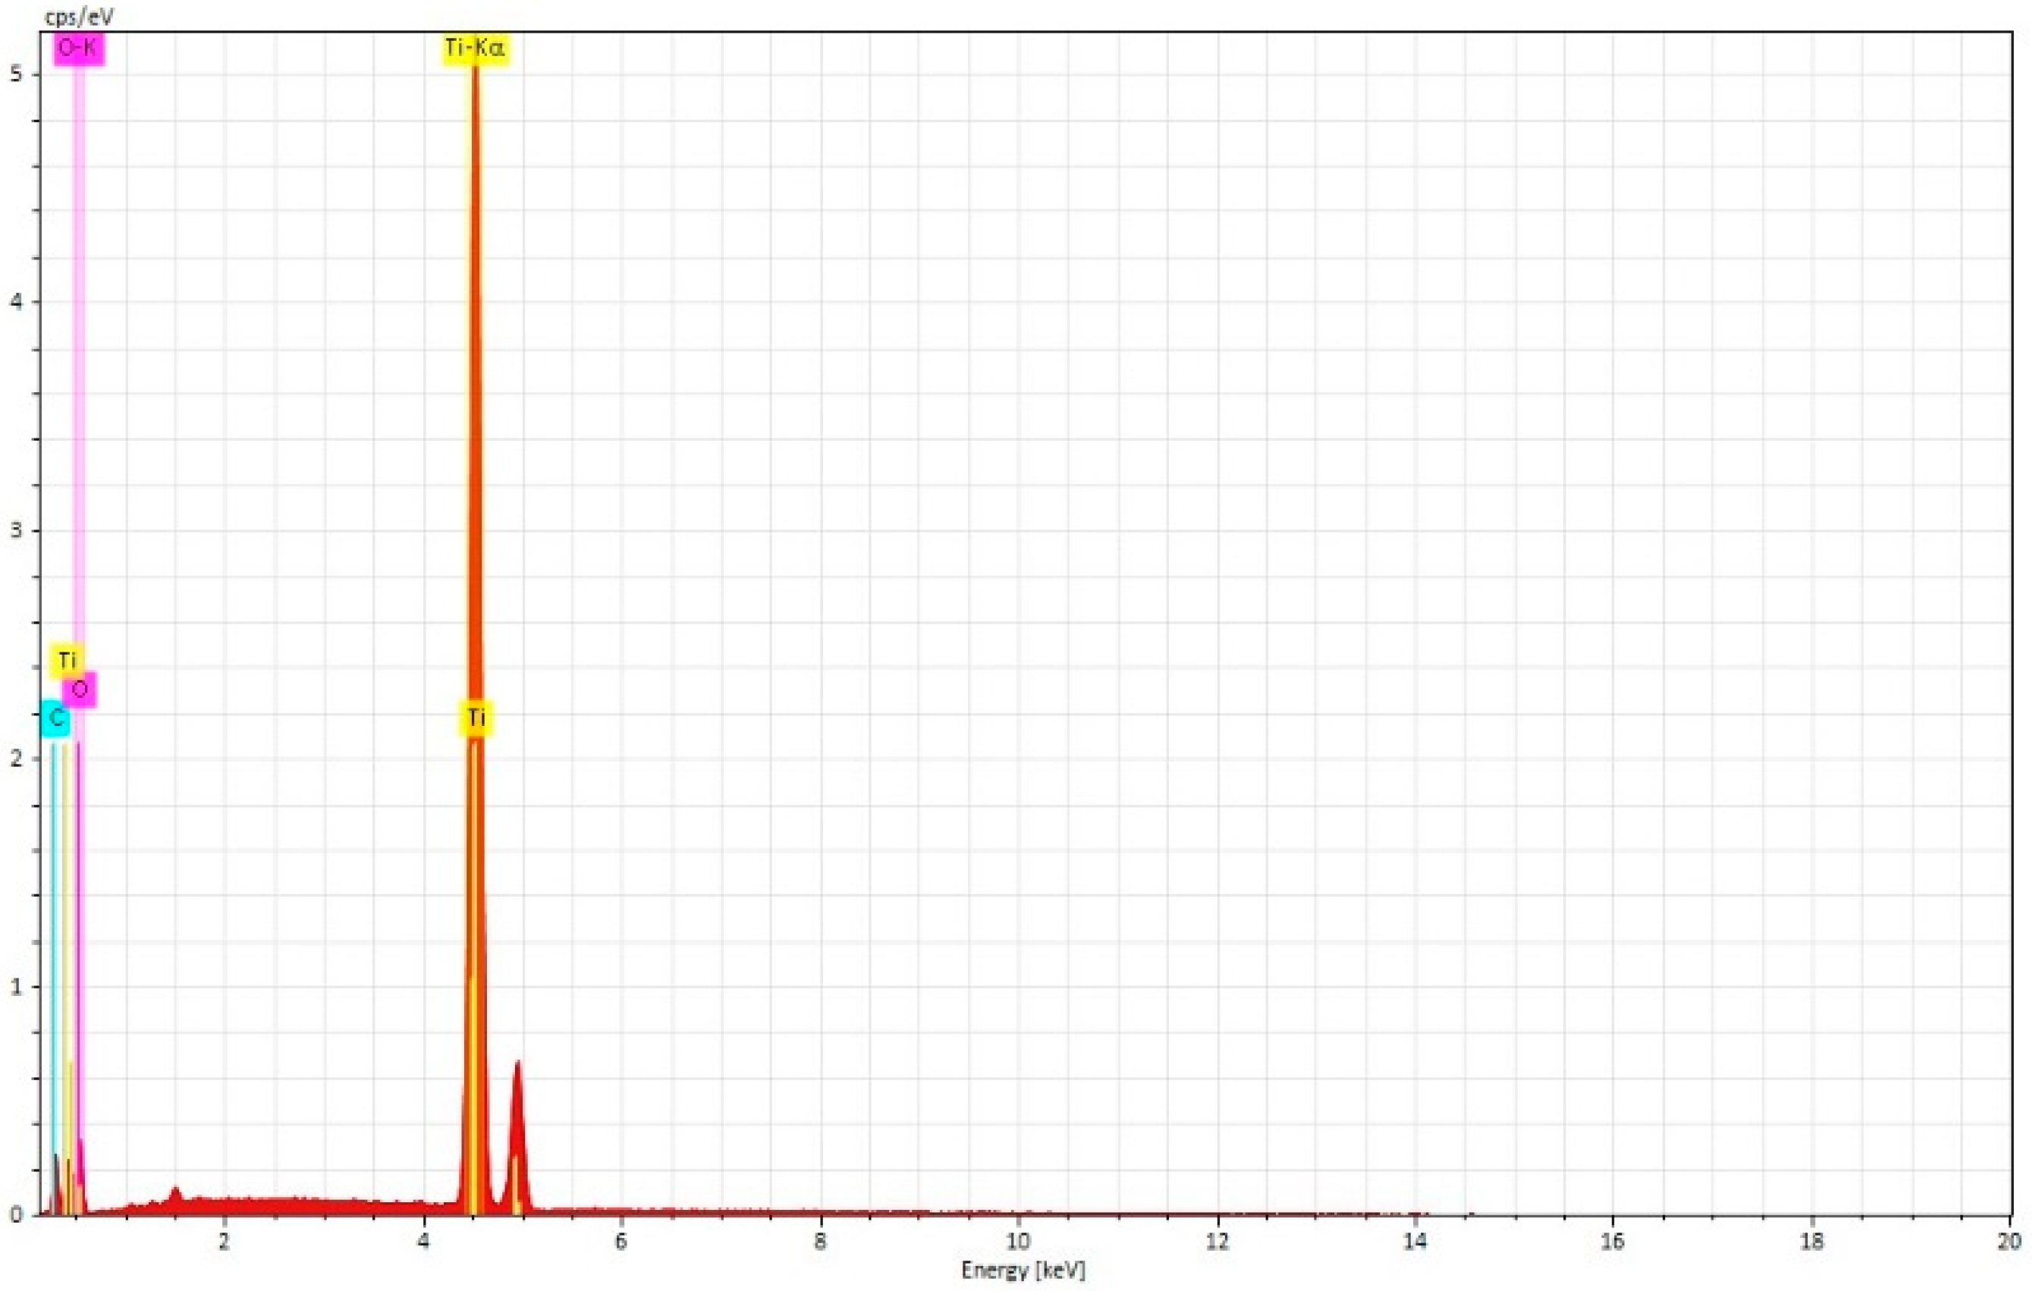Click the 10 tick on energy axis

tap(1018, 1241)
